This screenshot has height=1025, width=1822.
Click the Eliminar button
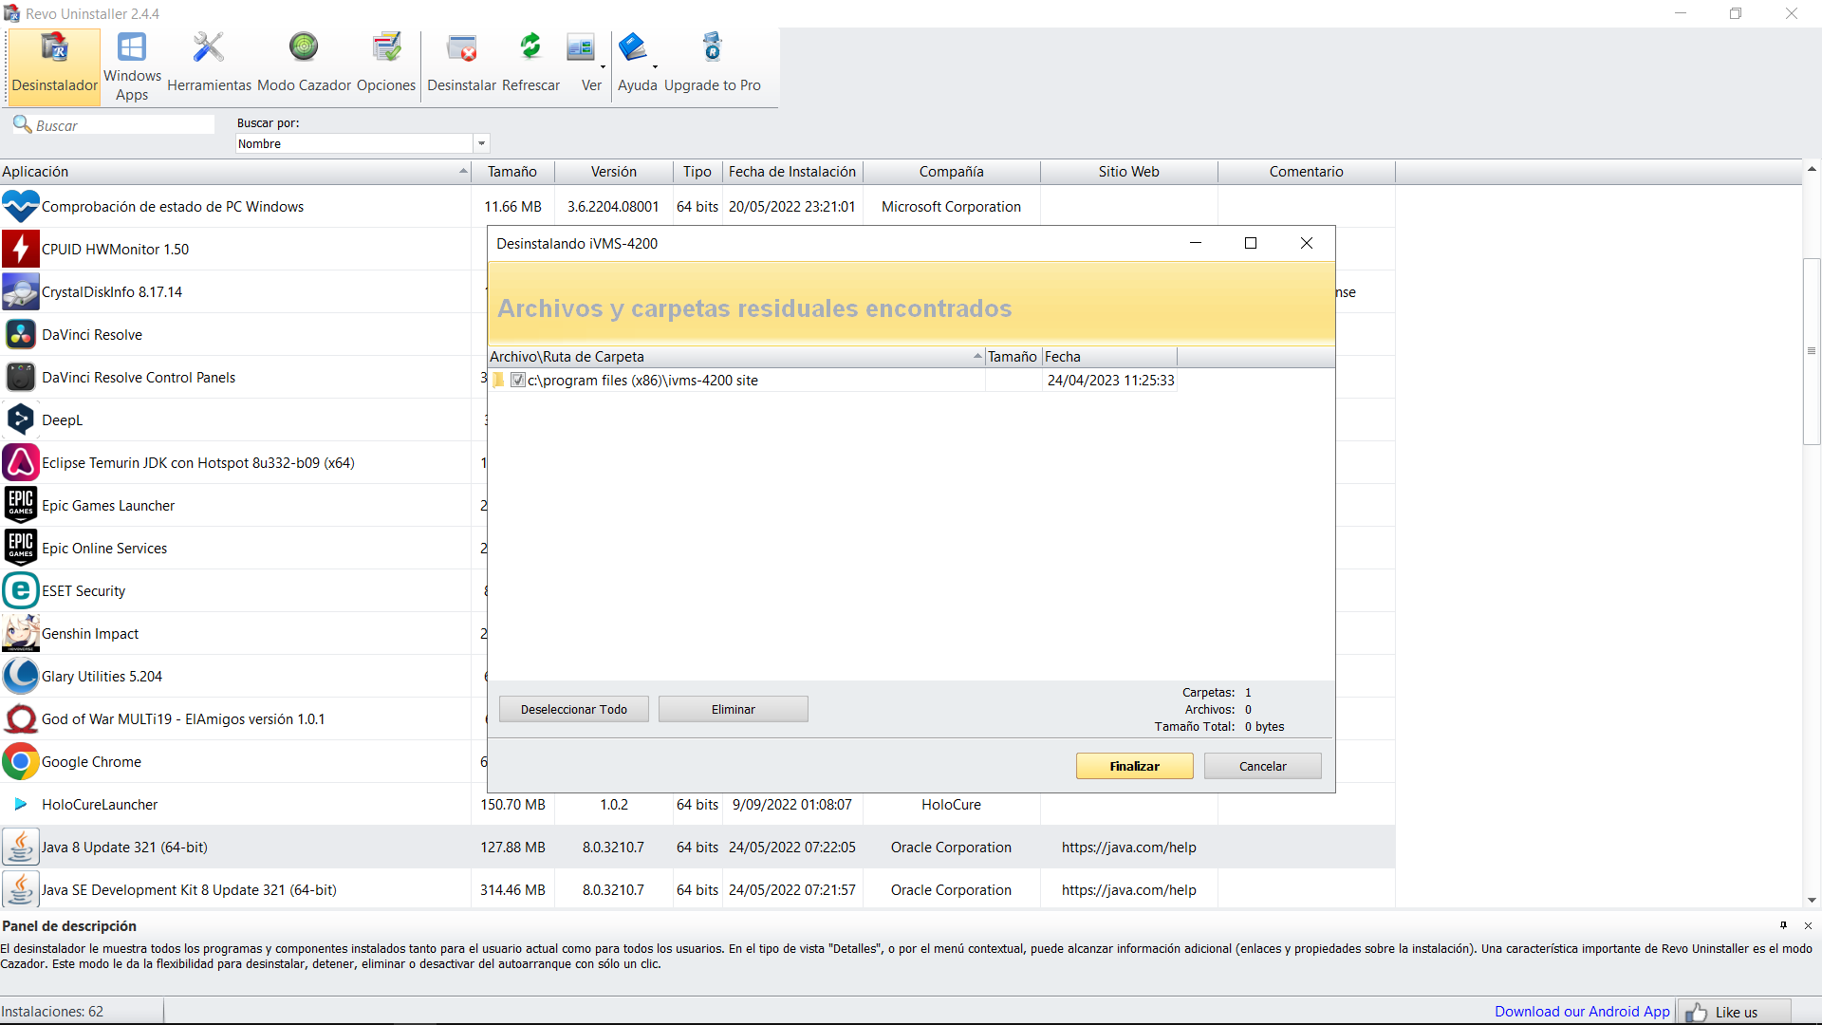tap(734, 709)
